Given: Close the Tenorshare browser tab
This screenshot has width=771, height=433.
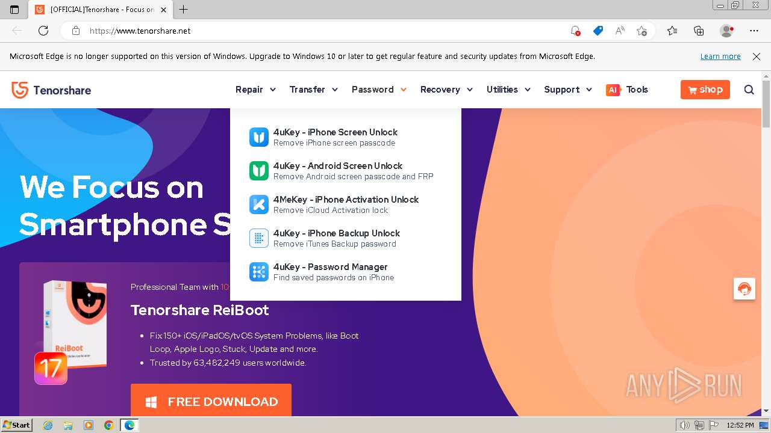Looking at the screenshot, I should [x=163, y=10].
